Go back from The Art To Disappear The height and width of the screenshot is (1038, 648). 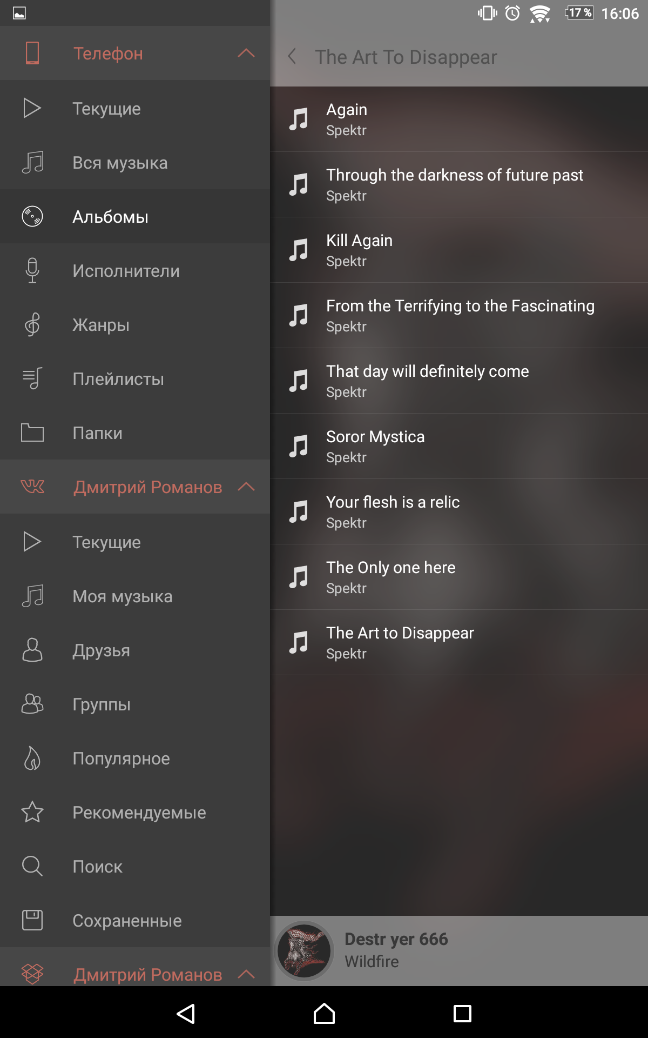point(292,56)
